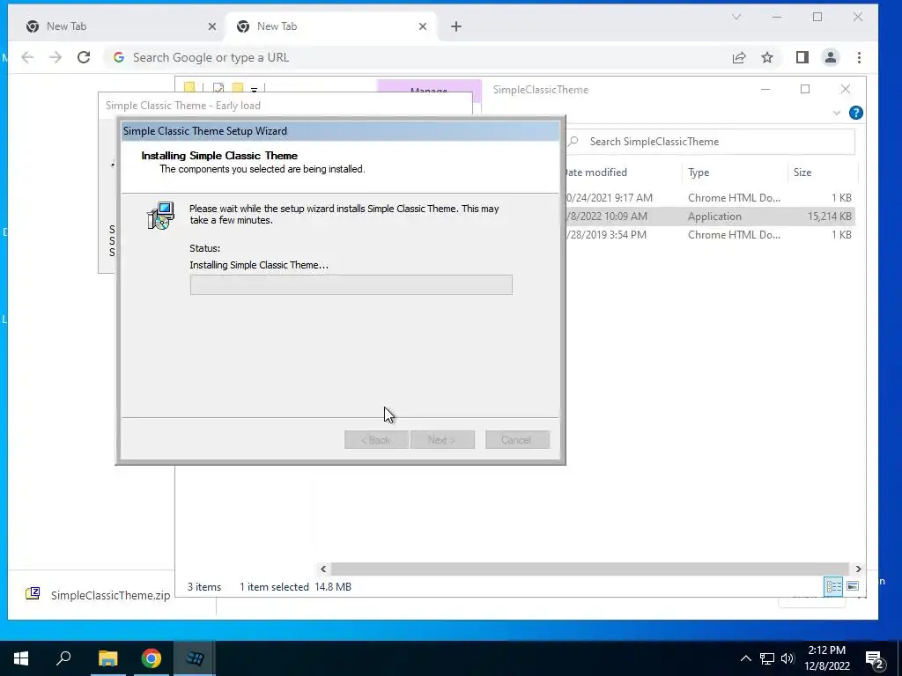Open File Explorer from the taskbar
Screen dimensions: 902x676
coord(107,658)
